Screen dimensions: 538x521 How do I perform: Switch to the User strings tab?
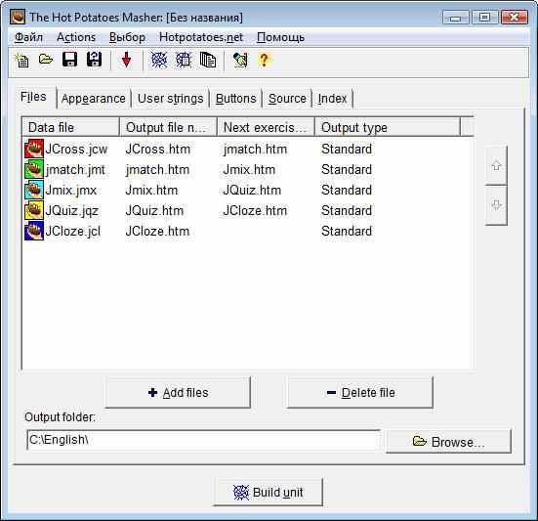click(171, 99)
